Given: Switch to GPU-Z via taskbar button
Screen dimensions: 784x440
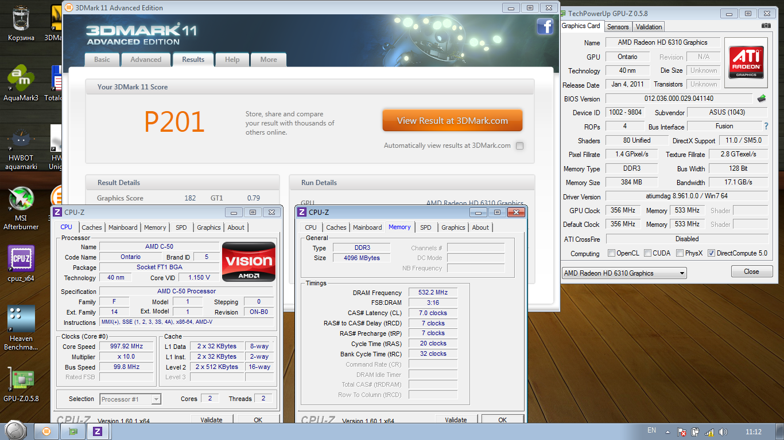Looking at the screenshot, I should pos(73,431).
